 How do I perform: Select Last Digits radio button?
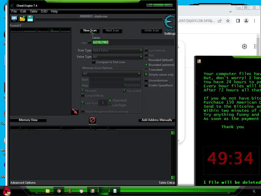[110, 105]
